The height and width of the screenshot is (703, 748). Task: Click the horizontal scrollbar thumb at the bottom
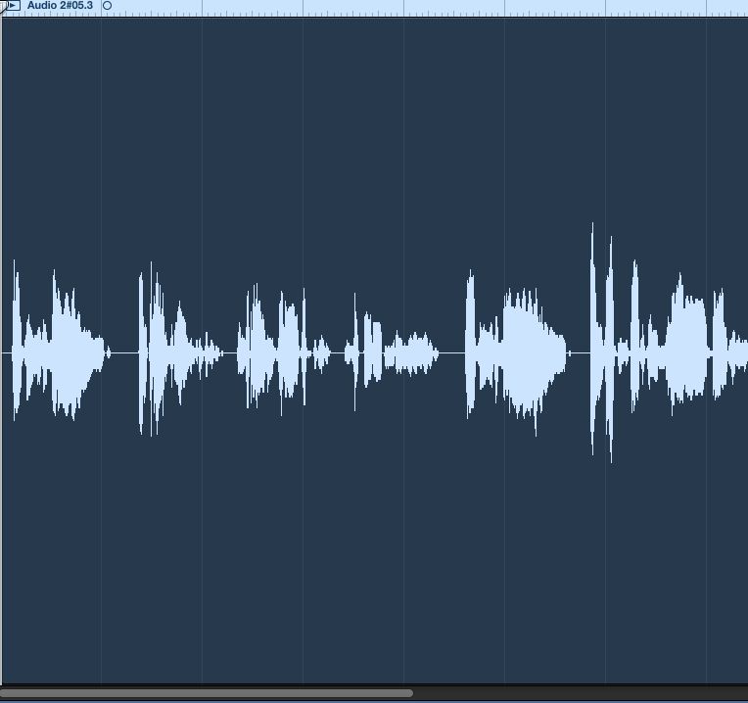point(207,693)
